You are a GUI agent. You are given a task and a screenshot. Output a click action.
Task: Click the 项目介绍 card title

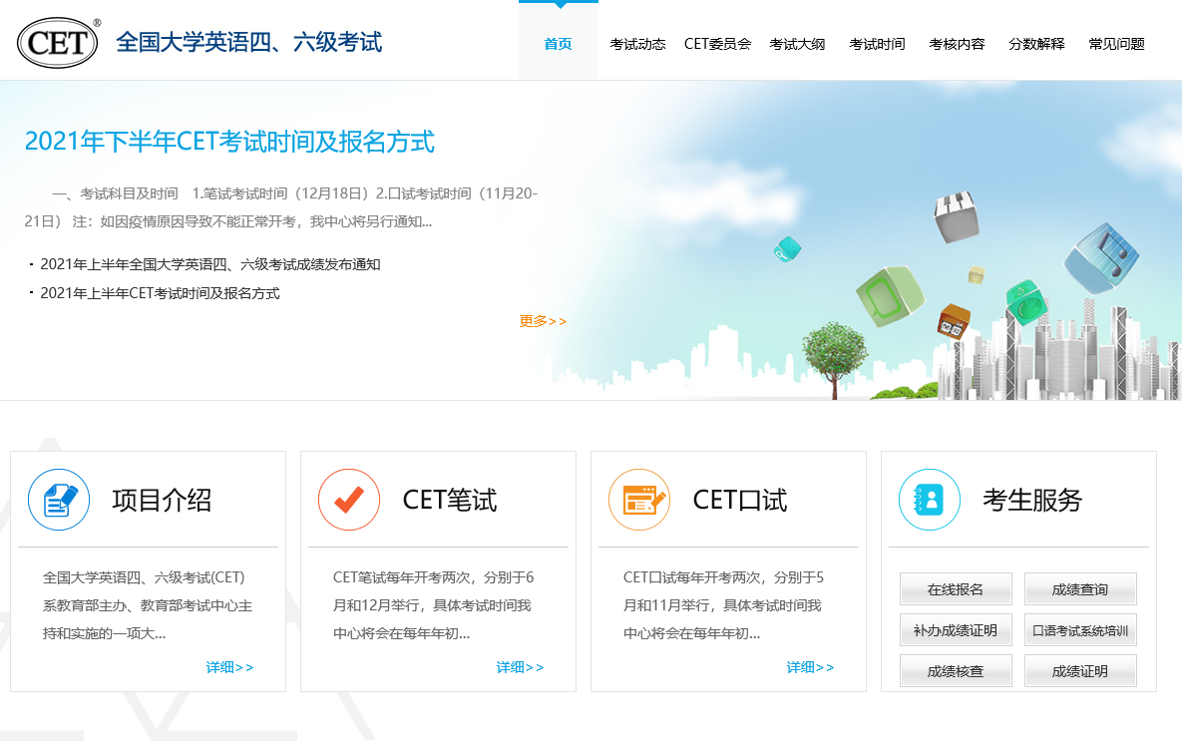162,500
